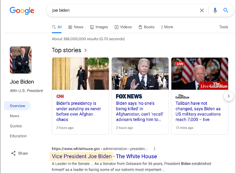Click the '46th U.S. President' subtitle
Screen dimensions: 236x173
(x=26, y=91)
